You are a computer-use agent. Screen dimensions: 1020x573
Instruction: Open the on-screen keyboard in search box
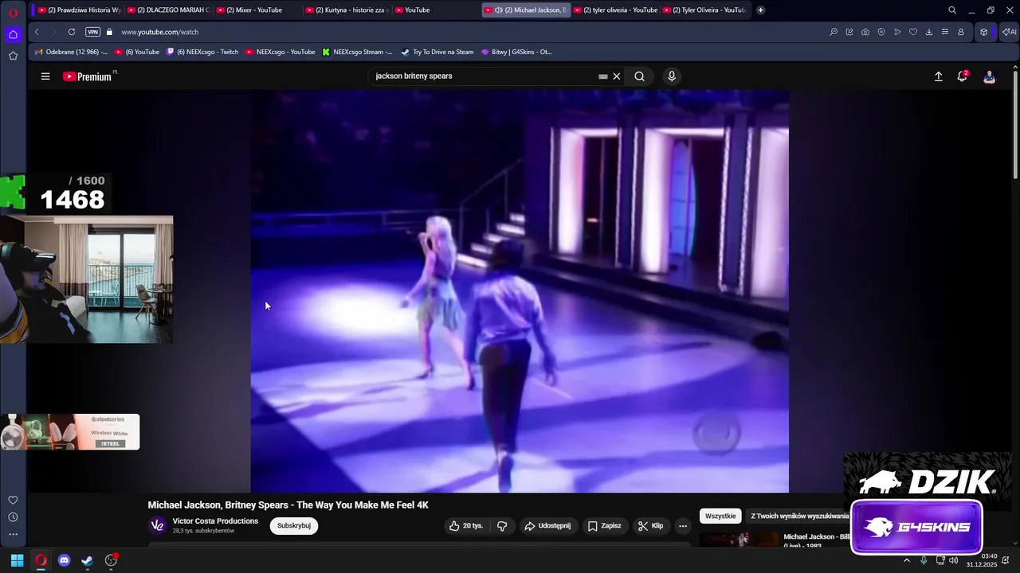click(603, 76)
